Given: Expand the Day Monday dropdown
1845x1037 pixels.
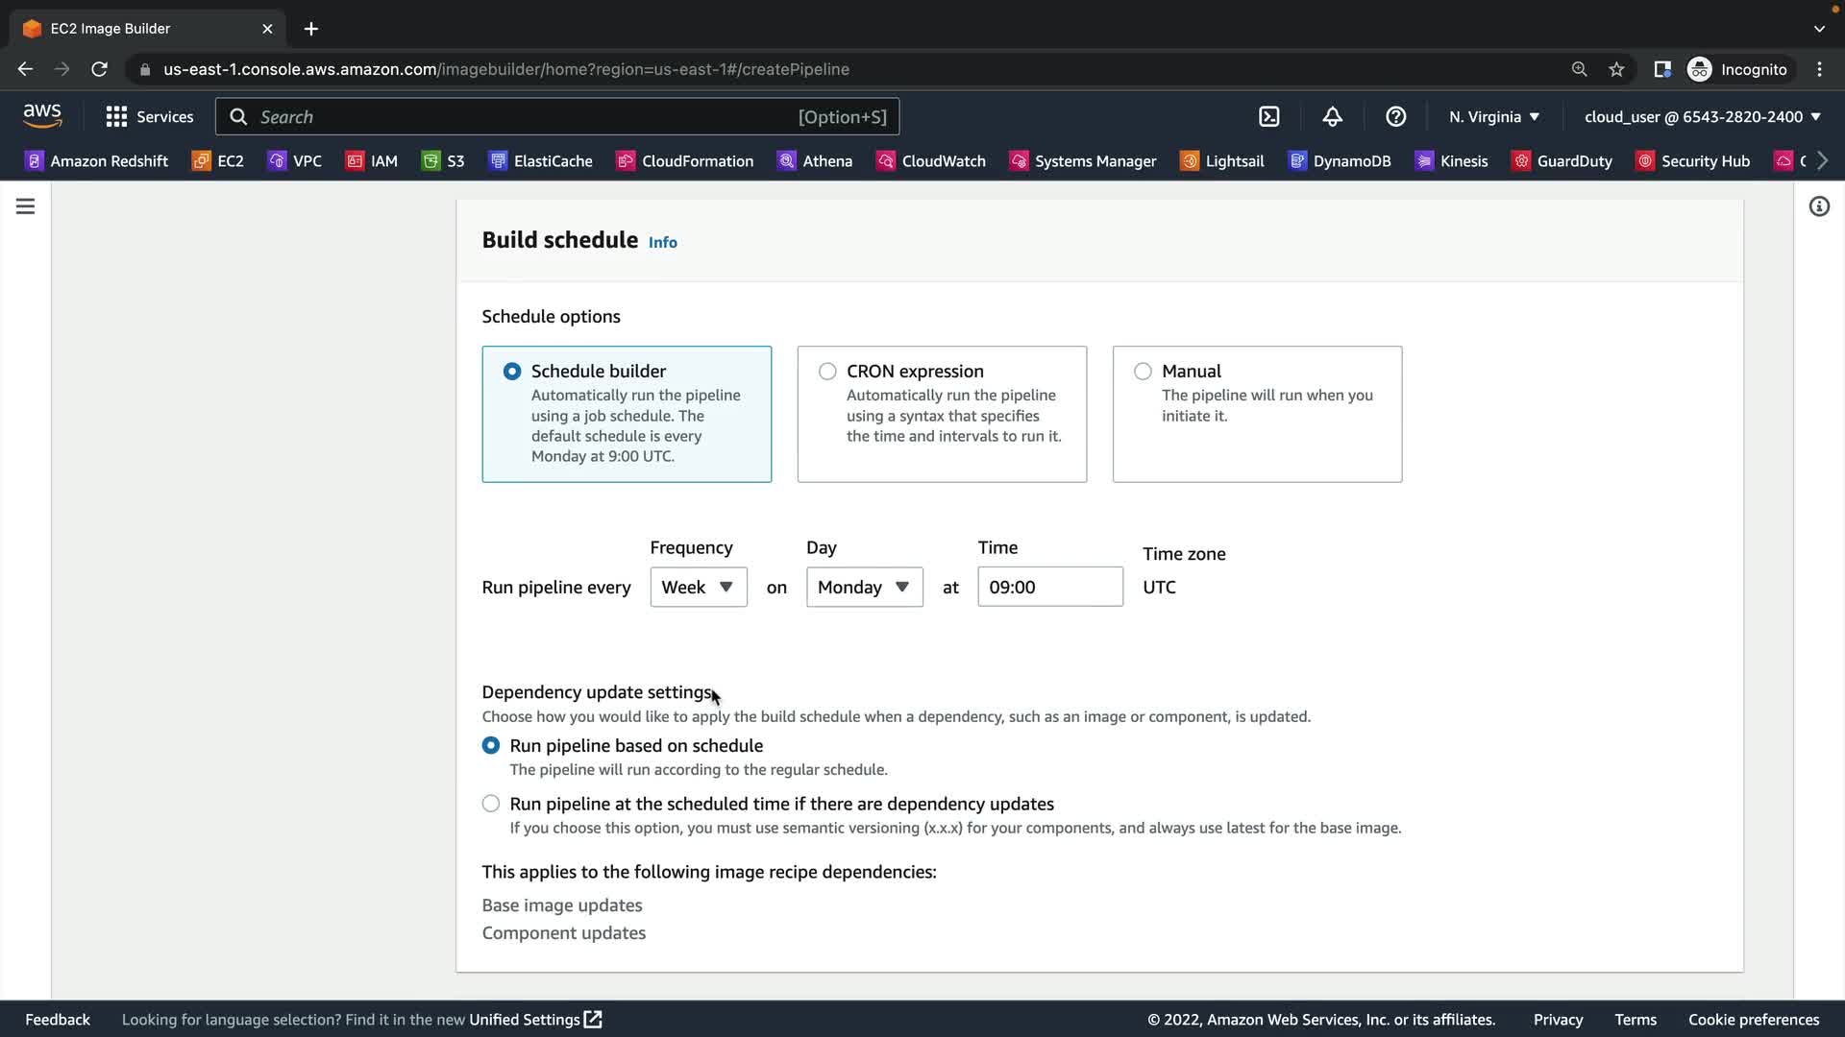Looking at the screenshot, I should [x=864, y=587].
